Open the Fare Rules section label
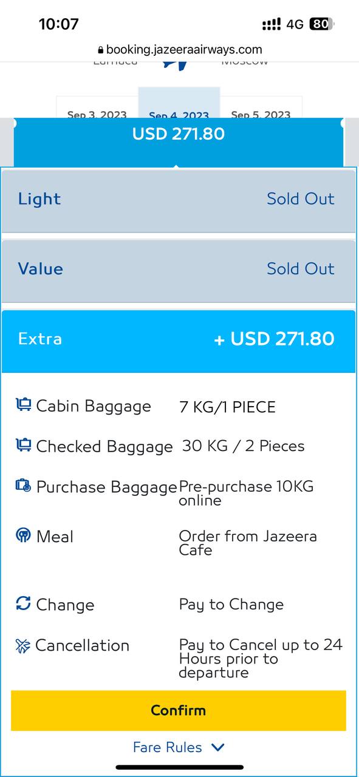The image size is (359, 777). pyautogui.click(x=168, y=747)
